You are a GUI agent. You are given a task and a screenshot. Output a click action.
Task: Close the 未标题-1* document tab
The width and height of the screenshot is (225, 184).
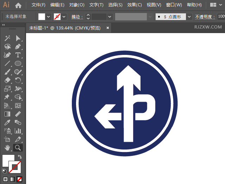108,28
